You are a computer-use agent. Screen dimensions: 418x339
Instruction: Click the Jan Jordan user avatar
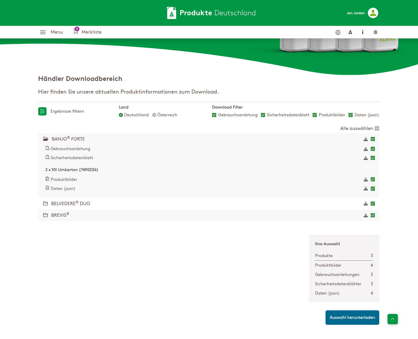point(373,13)
